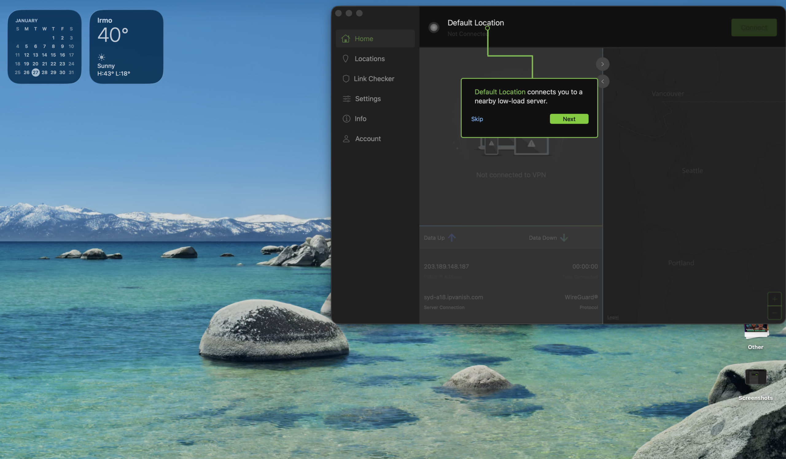Click the Data Up arrow icon
Viewport: 786px width, 459px height.
pyautogui.click(x=451, y=238)
